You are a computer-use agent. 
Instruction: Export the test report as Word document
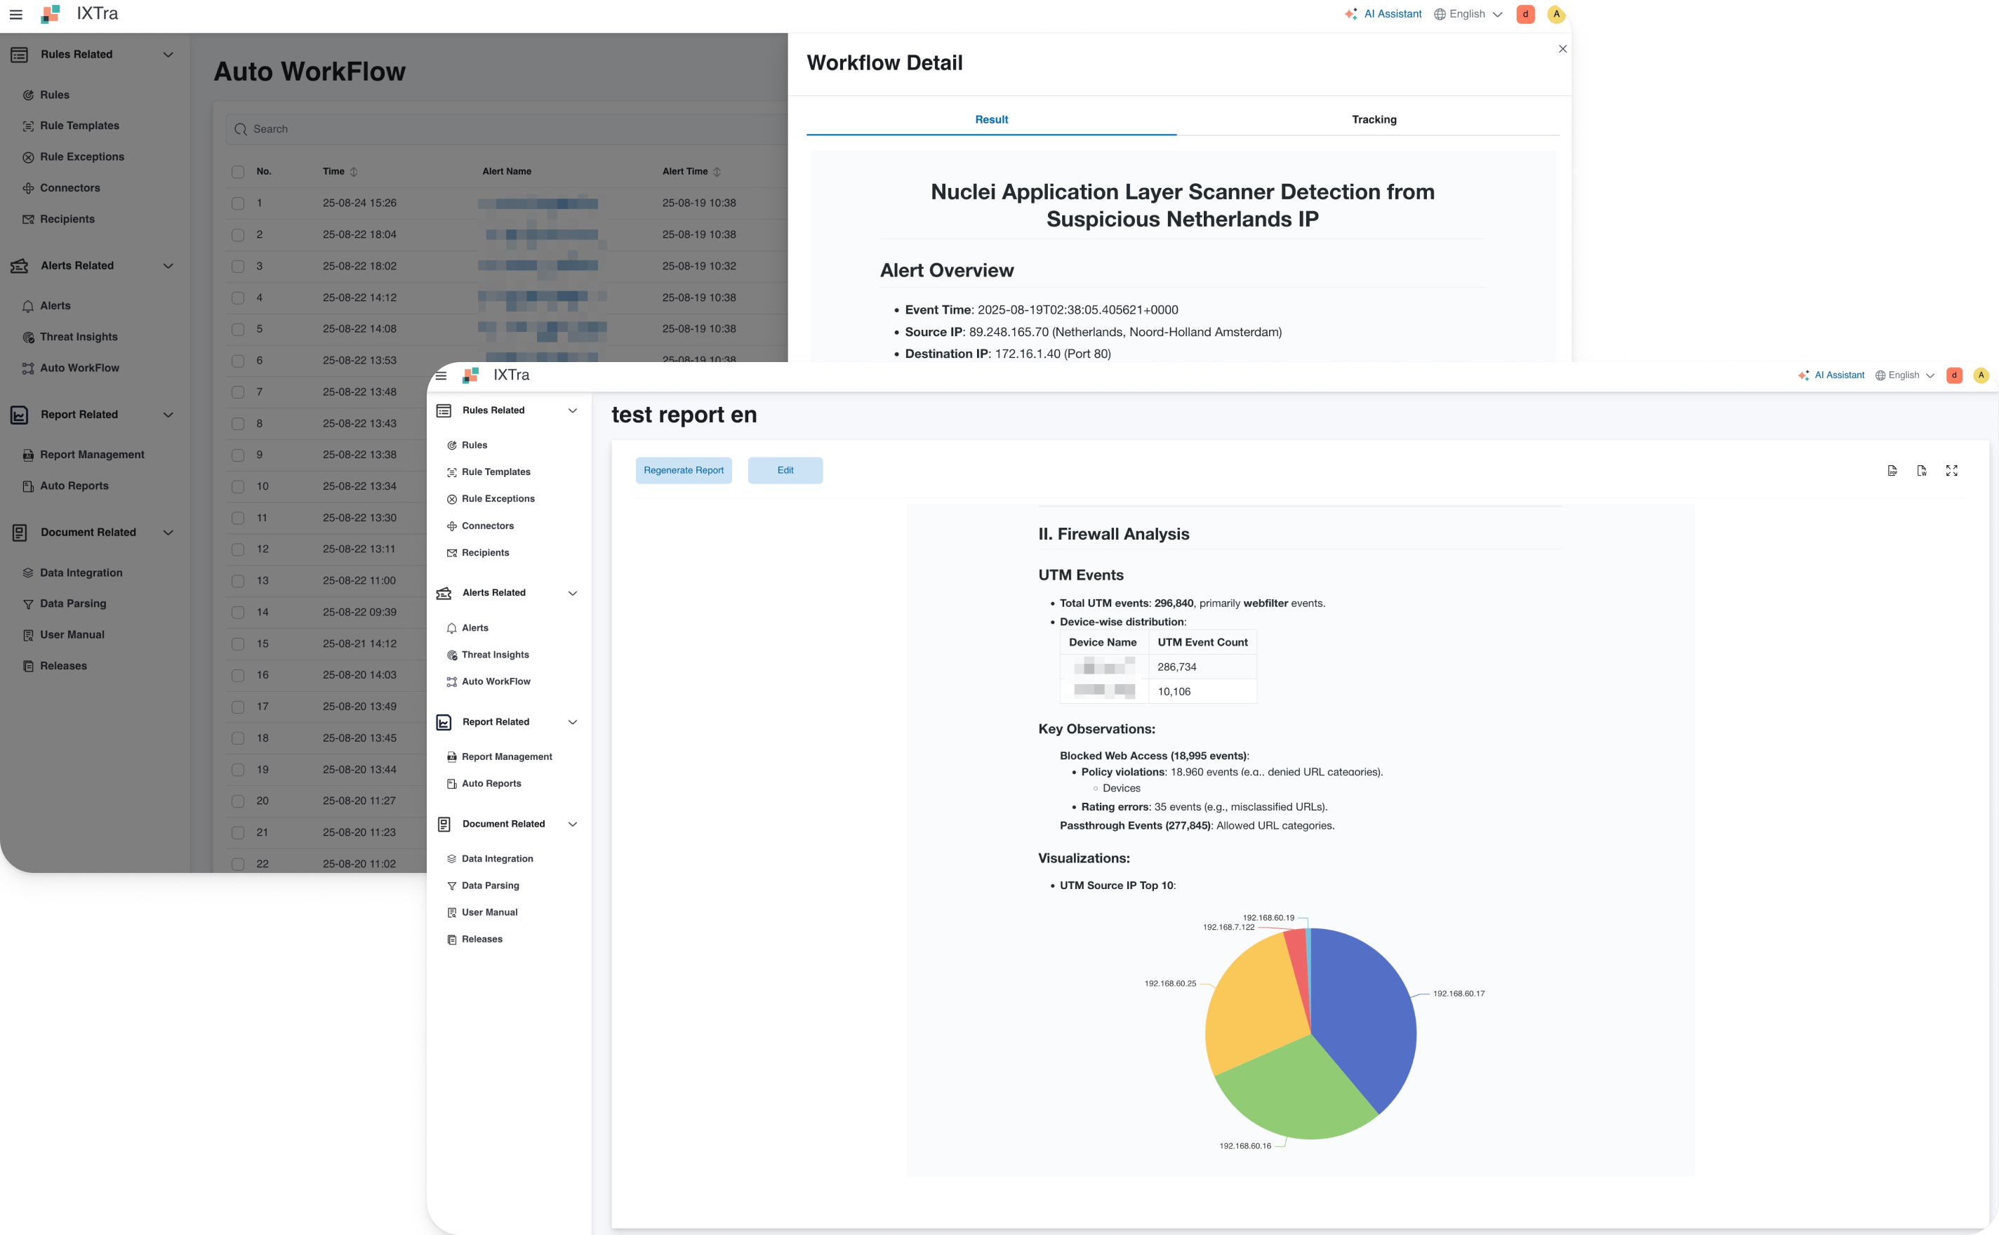click(x=1921, y=470)
